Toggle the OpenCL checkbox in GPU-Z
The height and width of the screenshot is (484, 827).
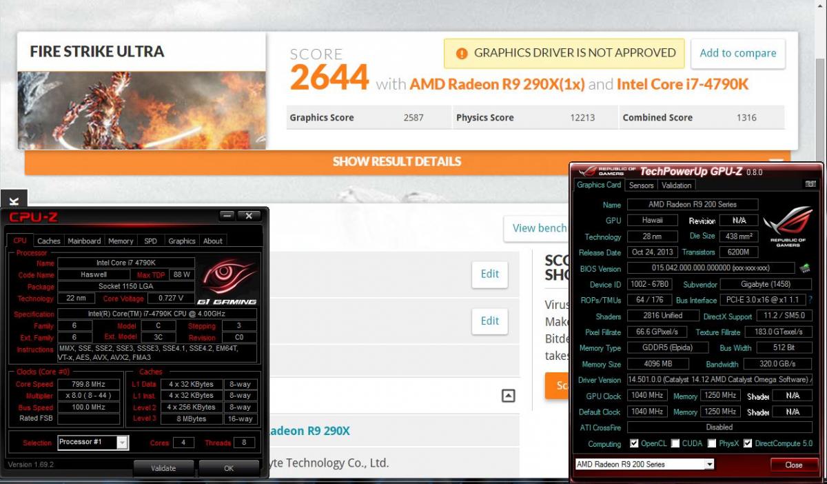click(633, 443)
